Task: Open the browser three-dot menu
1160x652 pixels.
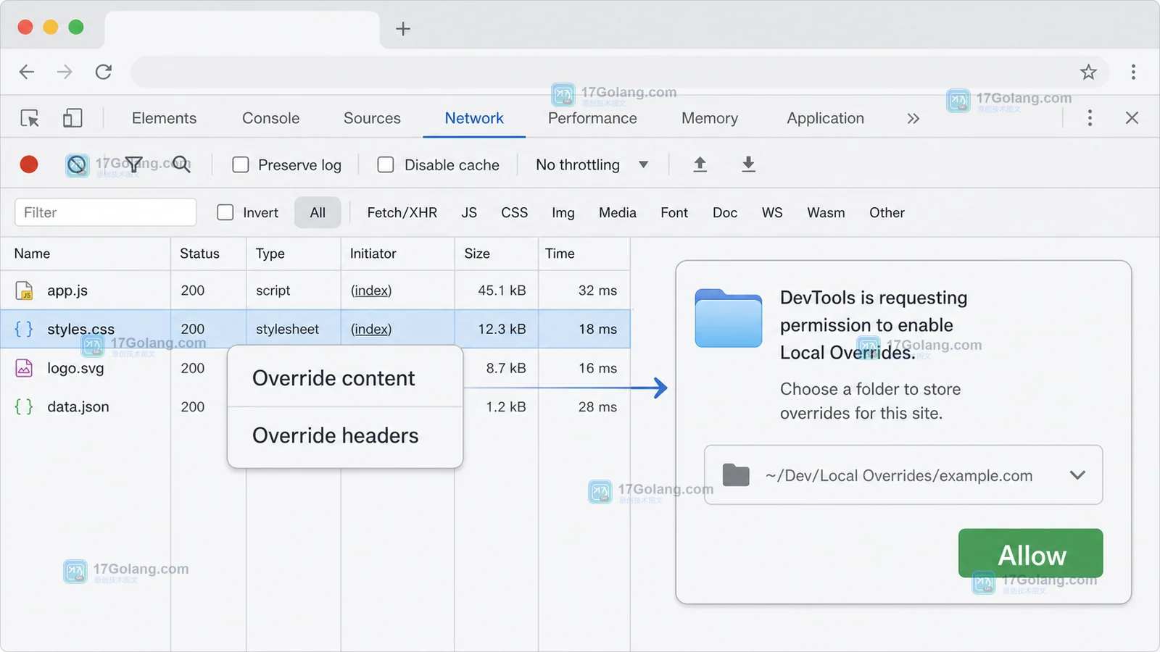Action: 1133,72
